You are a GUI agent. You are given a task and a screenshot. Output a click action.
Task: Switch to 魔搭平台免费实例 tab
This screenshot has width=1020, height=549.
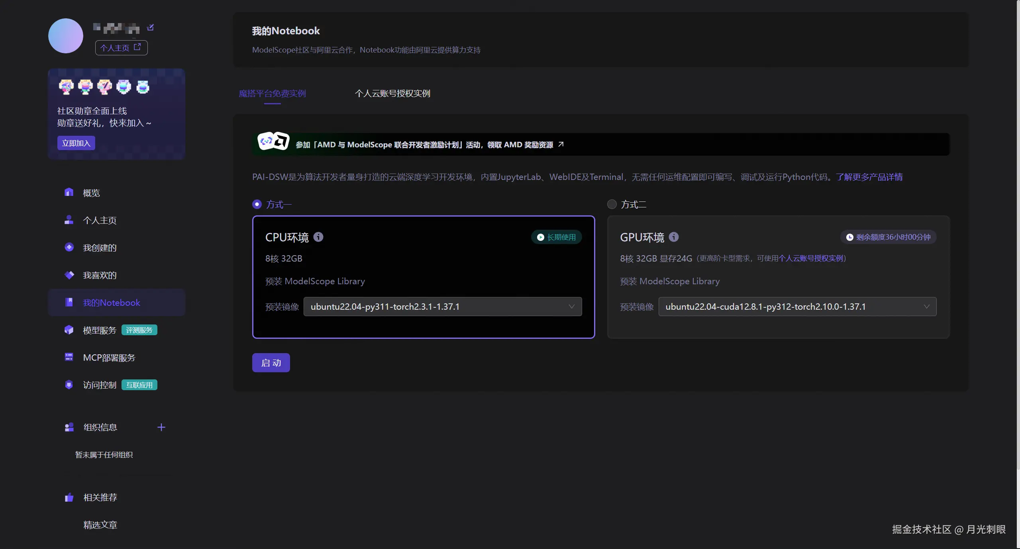[273, 94]
